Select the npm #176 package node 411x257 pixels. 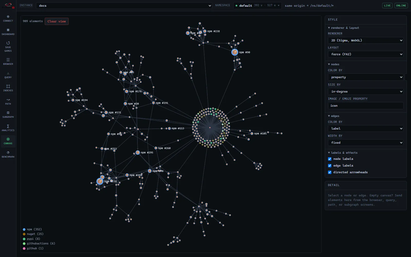(127, 91)
